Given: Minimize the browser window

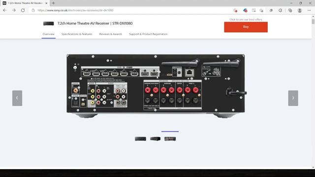Looking at the screenshot, I should pyautogui.click(x=291, y=3).
